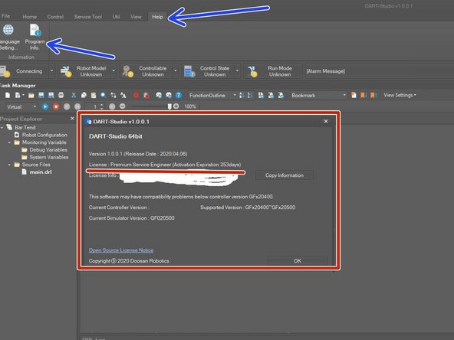
Task: Click the Find magnifier icon
Action: pyautogui.click(x=104, y=95)
